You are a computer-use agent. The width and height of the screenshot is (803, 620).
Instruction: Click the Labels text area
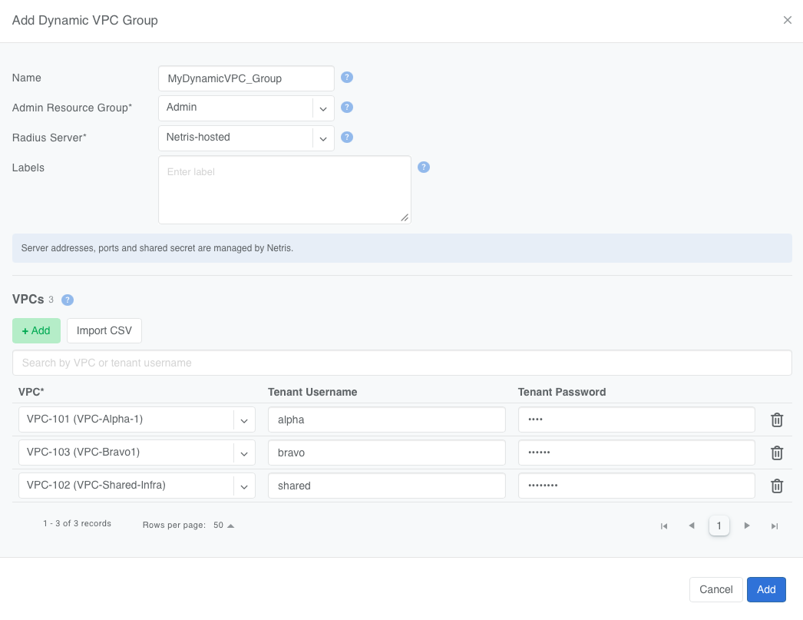(285, 190)
